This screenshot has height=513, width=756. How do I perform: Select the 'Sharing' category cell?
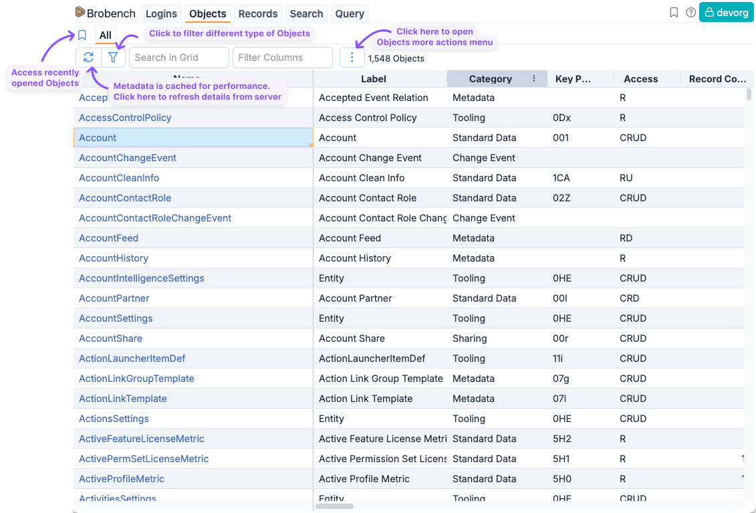click(497, 339)
